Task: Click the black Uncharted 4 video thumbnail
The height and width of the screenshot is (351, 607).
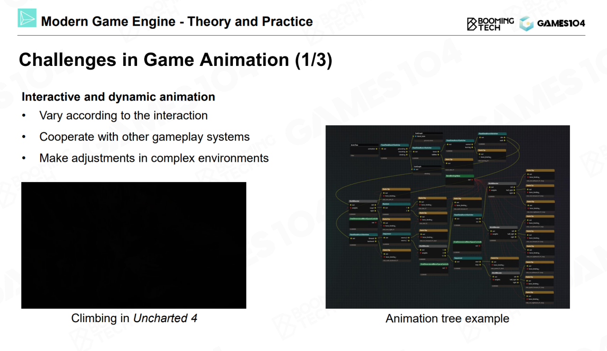Action: pyautogui.click(x=134, y=245)
